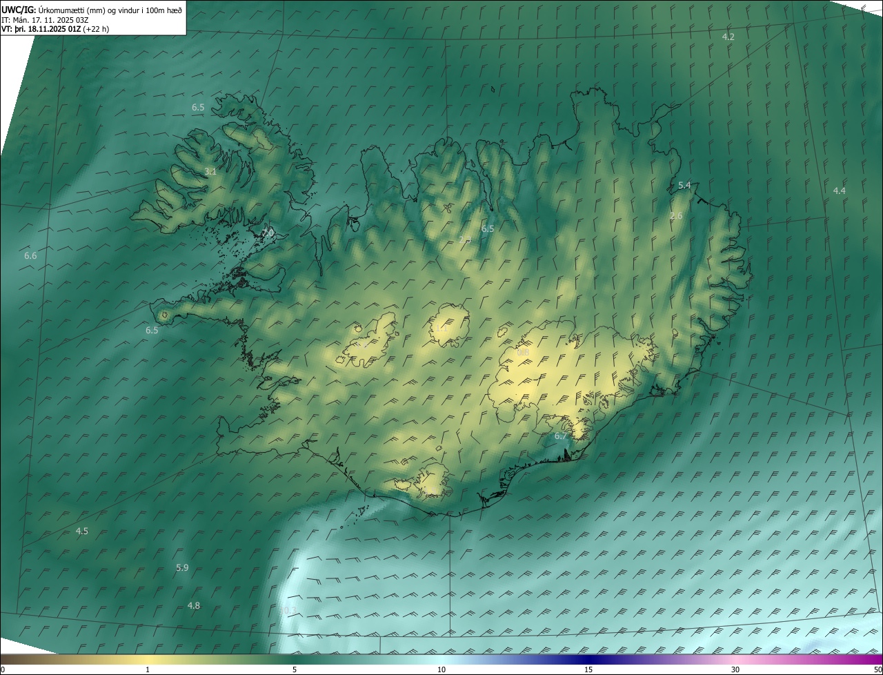Click the 1 tick label on the color scale
883x675 pixels.
[148, 669]
